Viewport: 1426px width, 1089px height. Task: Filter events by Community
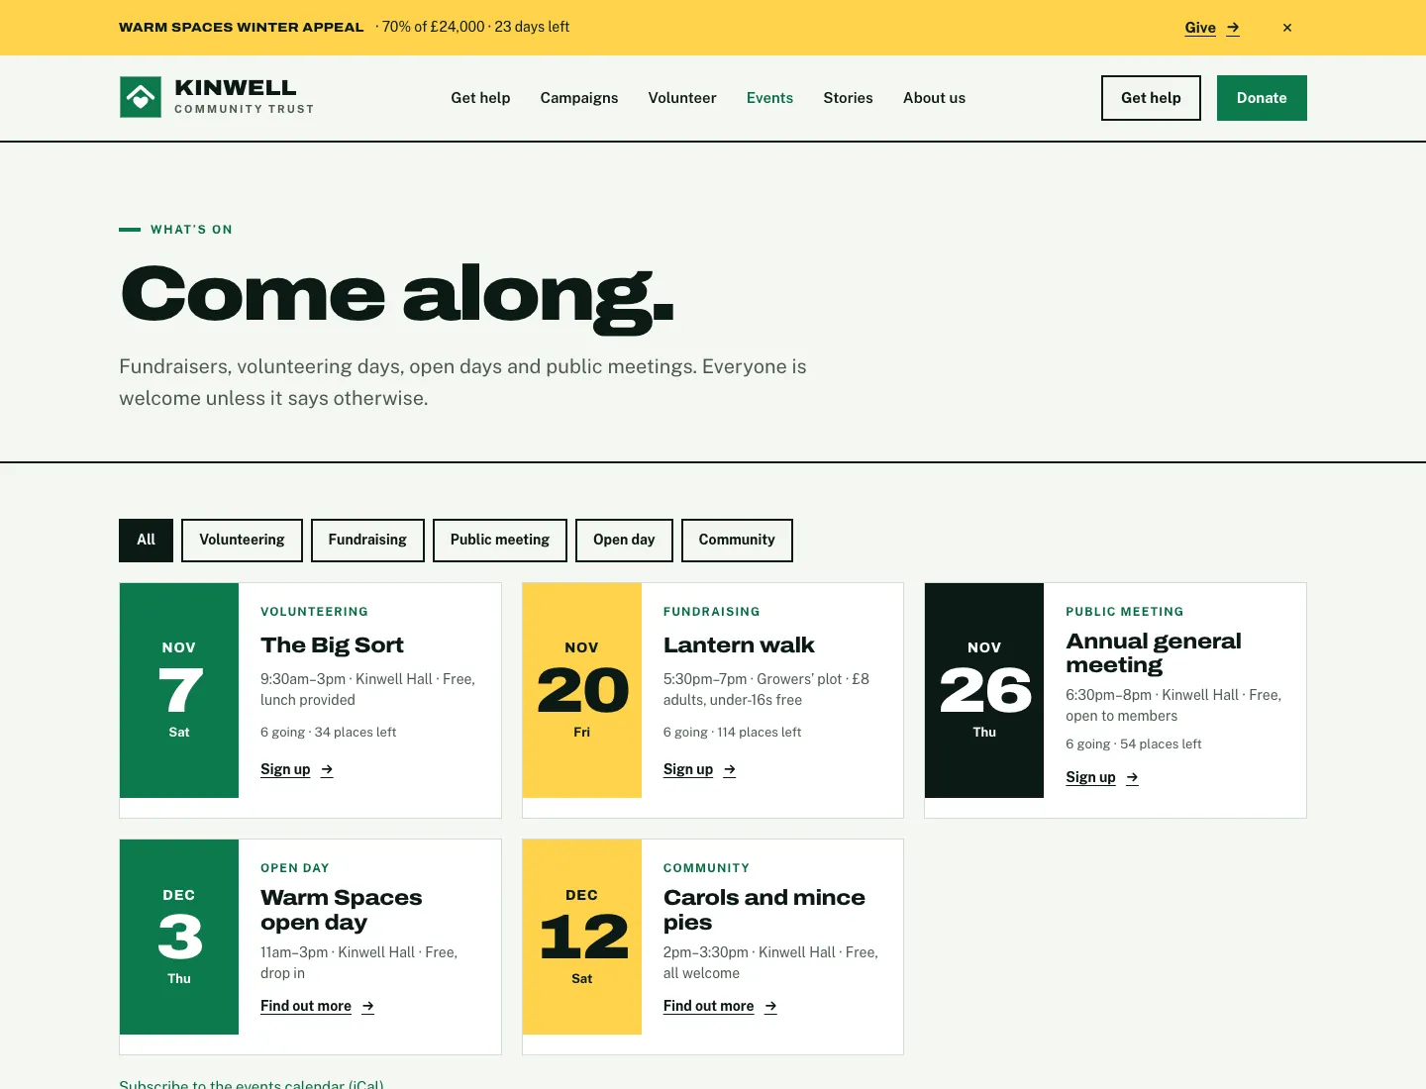click(x=737, y=541)
